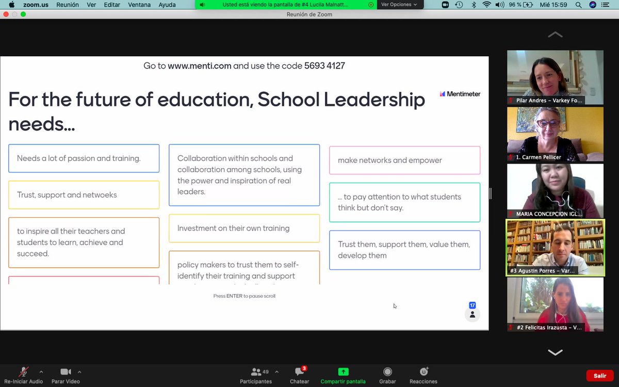
Task: Open the Chatear panel with 3 notifications
Action: (x=299, y=375)
